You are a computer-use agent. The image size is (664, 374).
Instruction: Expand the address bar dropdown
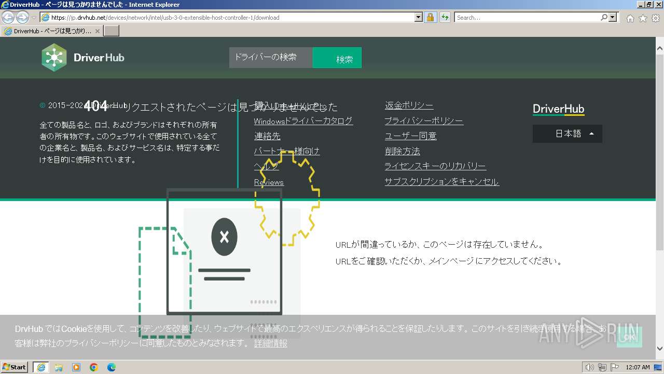point(419,17)
